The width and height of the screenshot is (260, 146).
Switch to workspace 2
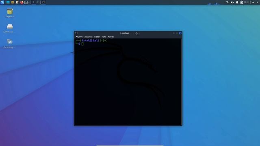(x=38, y=2)
